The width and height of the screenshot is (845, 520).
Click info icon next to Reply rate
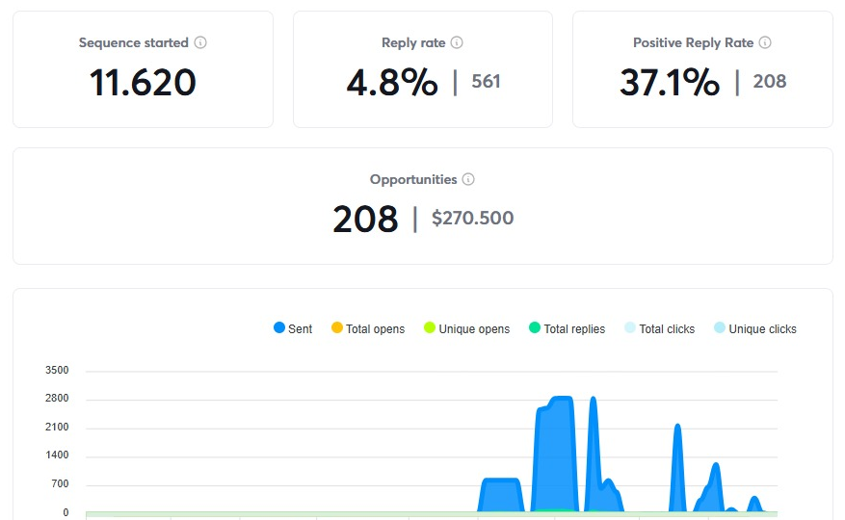pyautogui.click(x=457, y=42)
